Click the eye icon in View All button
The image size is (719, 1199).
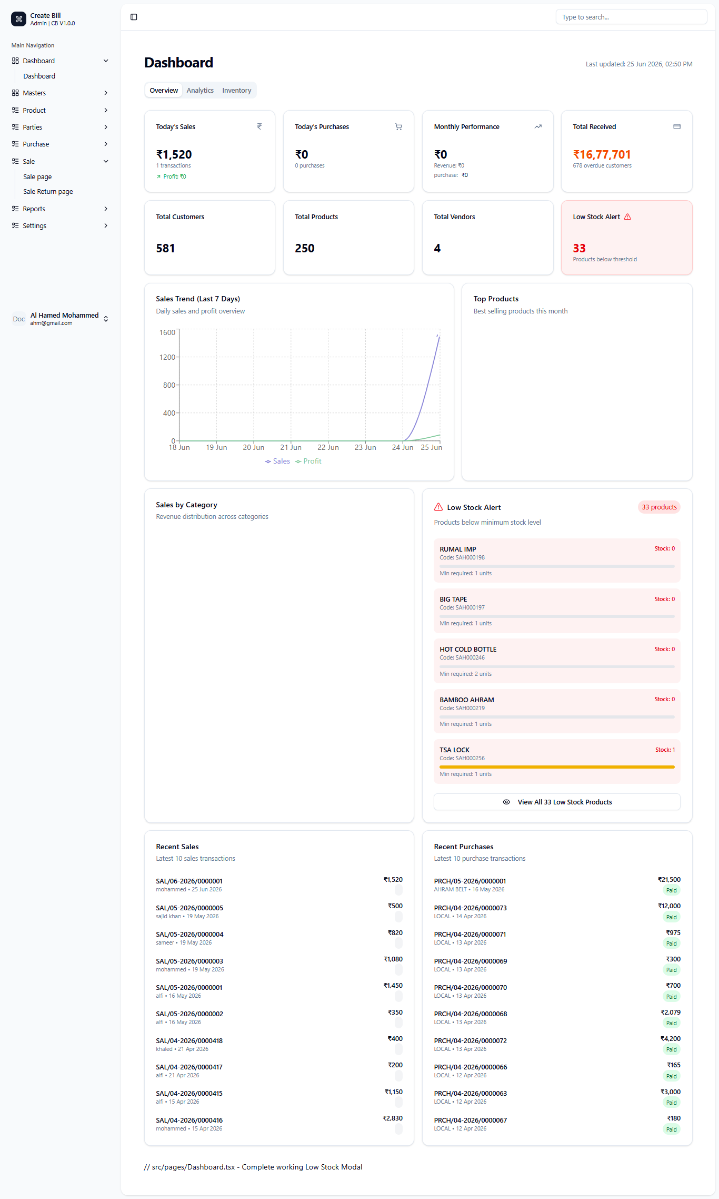pyautogui.click(x=506, y=802)
